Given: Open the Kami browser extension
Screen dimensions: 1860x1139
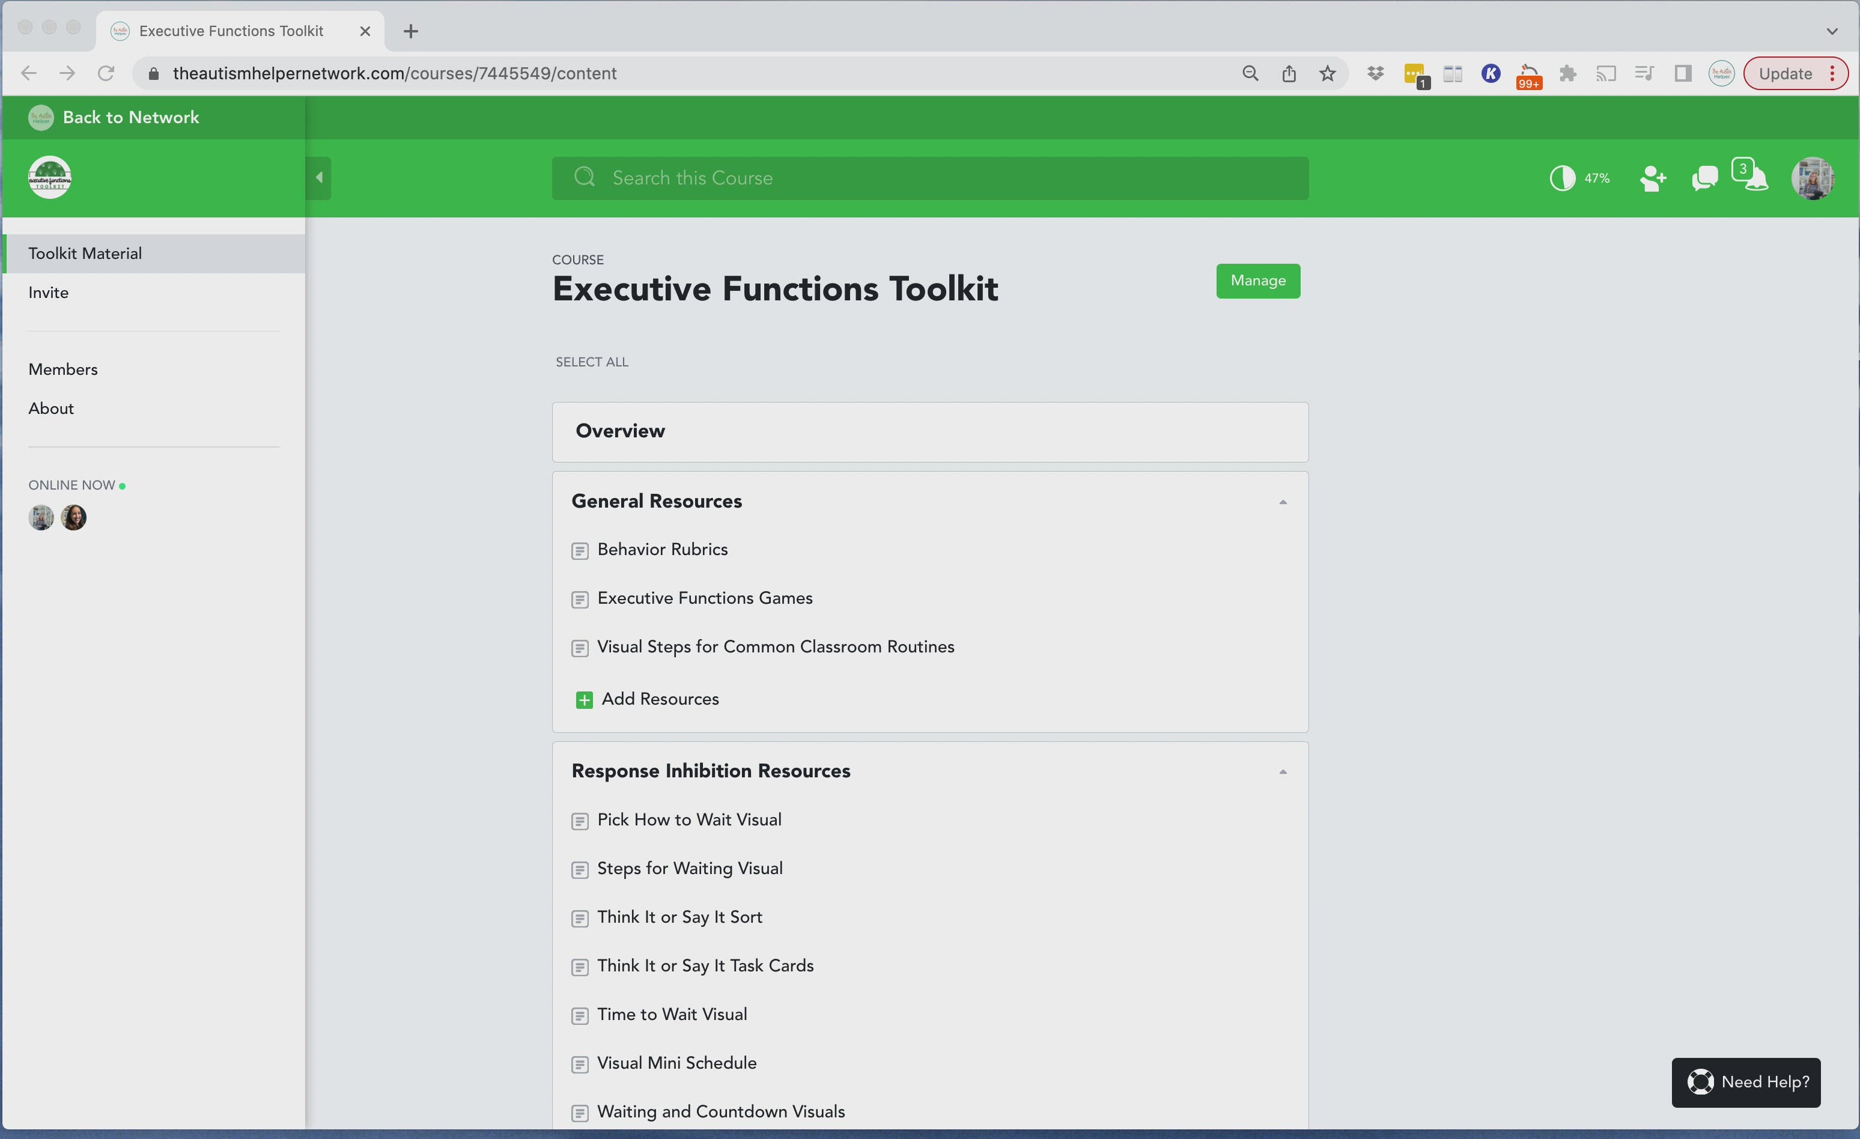Looking at the screenshot, I should (x=1491, y=73).
